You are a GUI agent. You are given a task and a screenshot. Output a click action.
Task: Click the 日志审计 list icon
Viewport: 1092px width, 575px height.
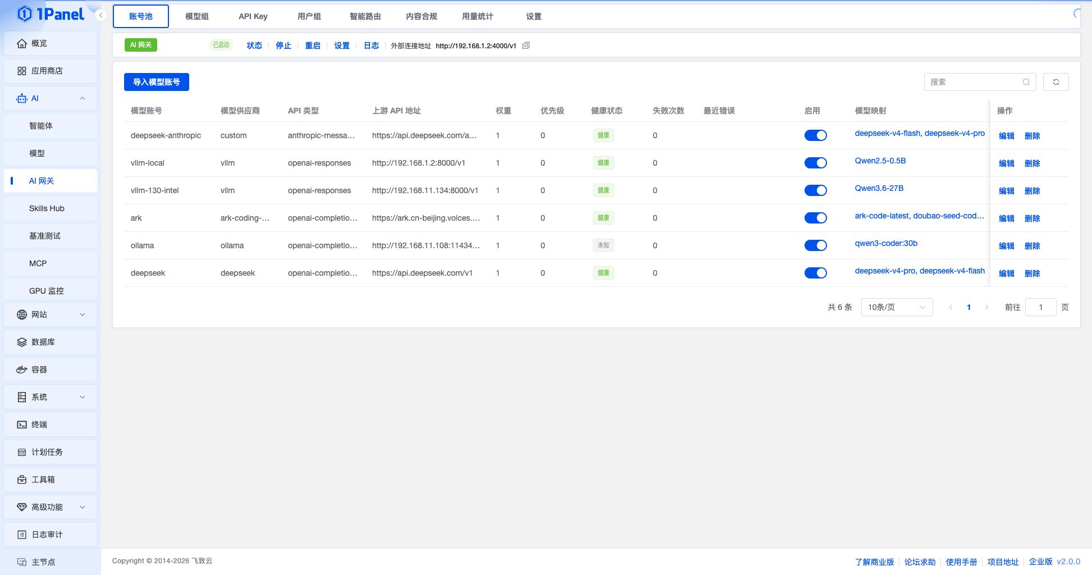pyautogui.click(x=22, y=535)
